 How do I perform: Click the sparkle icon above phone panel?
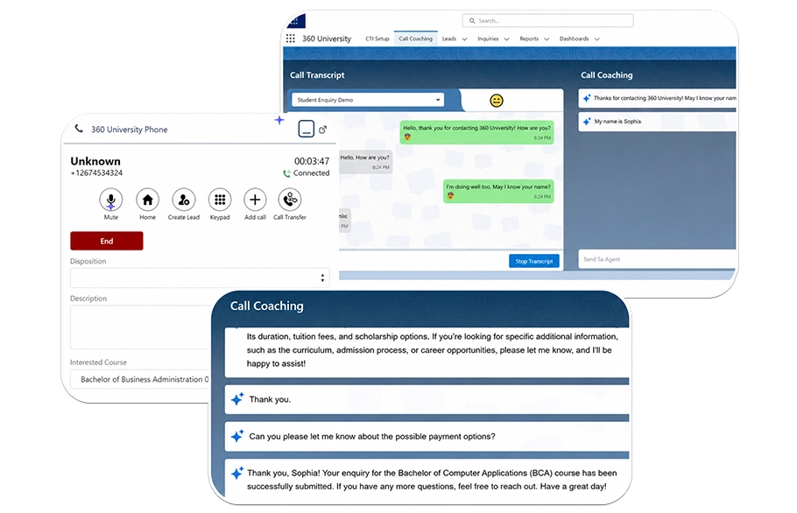(279, 121)
